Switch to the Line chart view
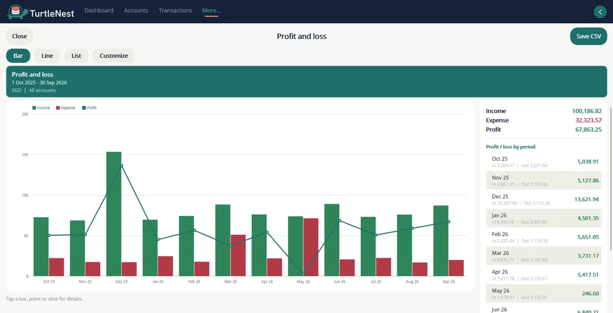This screenshot has height=313, width=613. coord(47,56)
